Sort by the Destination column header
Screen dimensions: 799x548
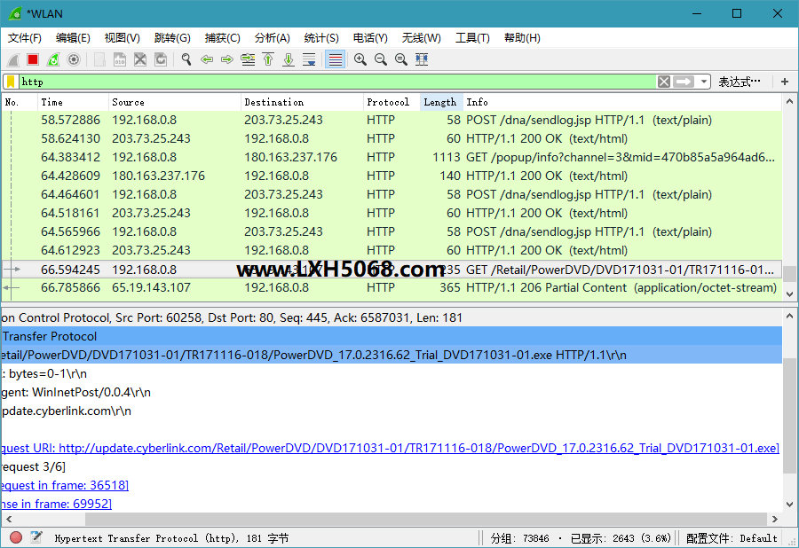tap(302, 102)
